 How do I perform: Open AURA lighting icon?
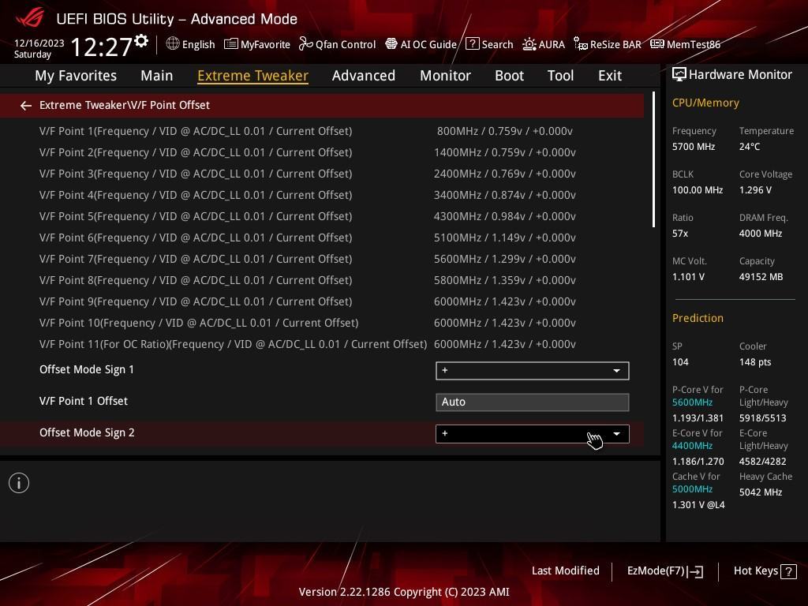pyautogui.click(x=529, y=44)
